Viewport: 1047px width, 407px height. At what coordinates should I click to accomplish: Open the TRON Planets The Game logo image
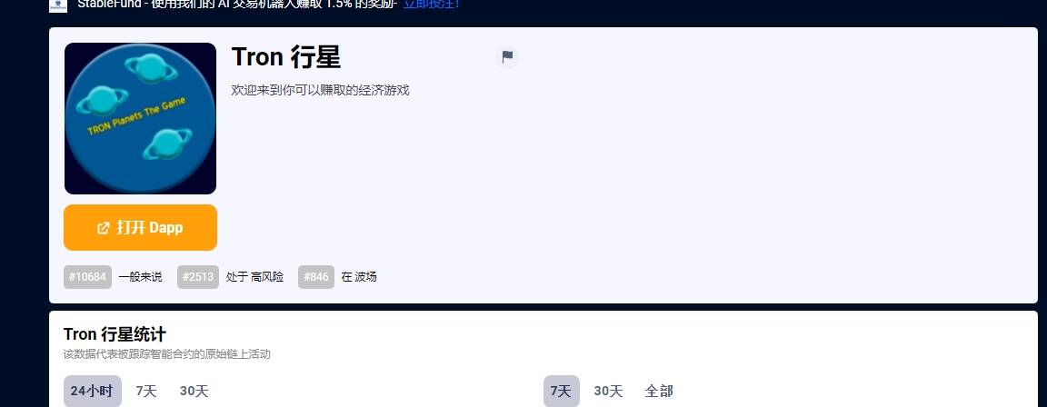point(140,119)
